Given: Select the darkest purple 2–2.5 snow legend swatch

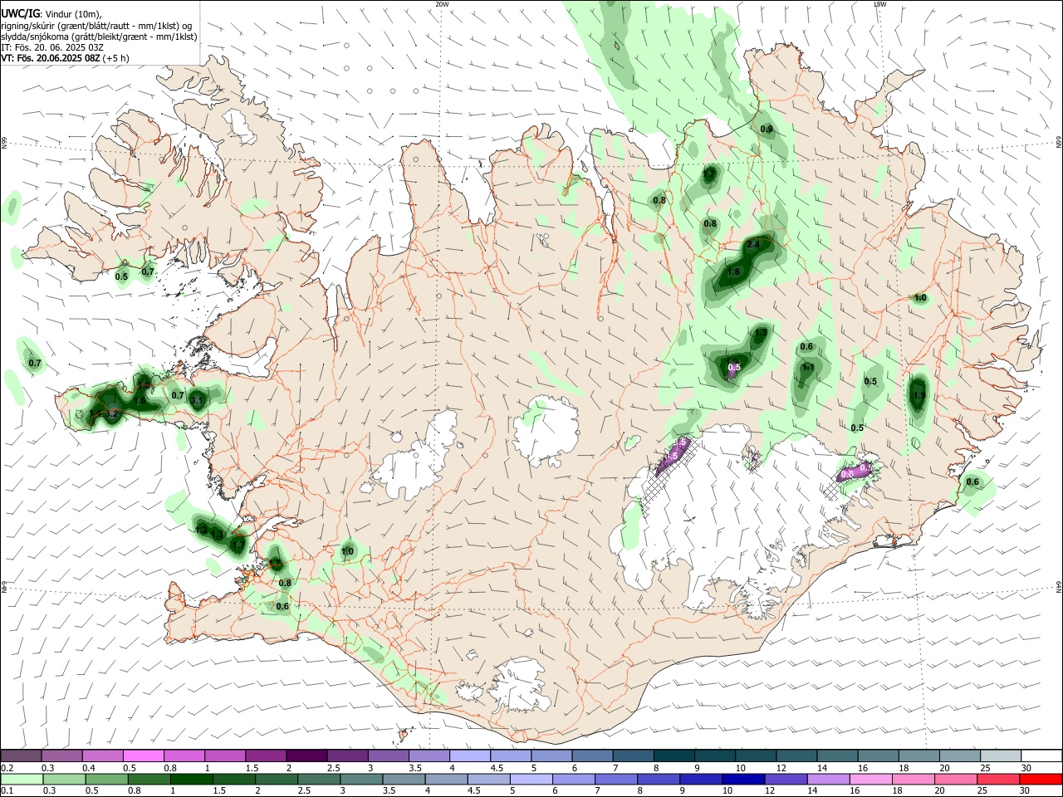Looking at the screenshot, I should (x=306, y=755).
